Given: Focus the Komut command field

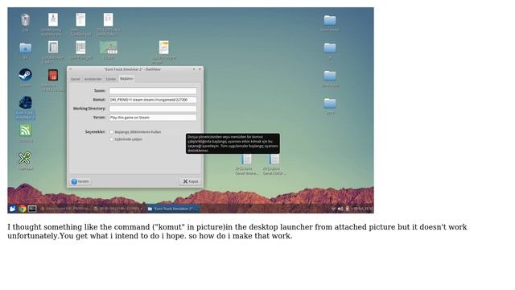Looking at the screenshot, I should pos(153,100).
